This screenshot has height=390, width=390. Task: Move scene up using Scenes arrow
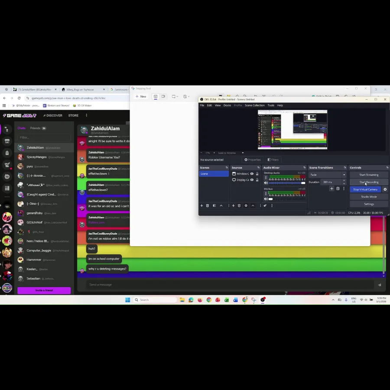coord(221,206)
